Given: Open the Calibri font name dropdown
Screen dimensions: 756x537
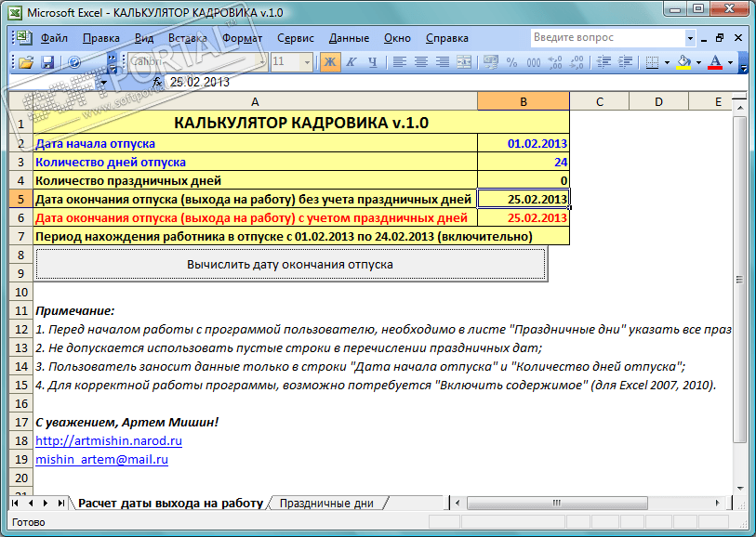Looking at the screenshot, I should click(262, 62).
